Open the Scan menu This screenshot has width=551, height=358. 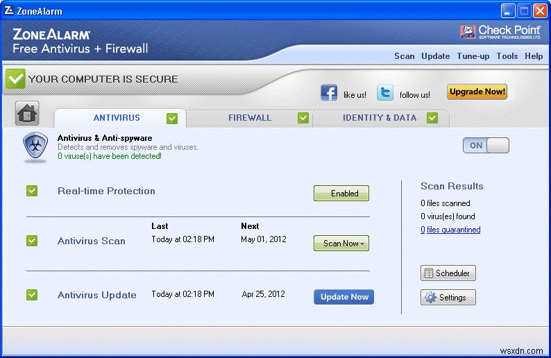pos(404,56)
